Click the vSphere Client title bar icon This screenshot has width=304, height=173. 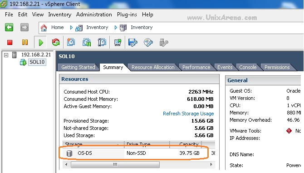[x=4, y=4]
